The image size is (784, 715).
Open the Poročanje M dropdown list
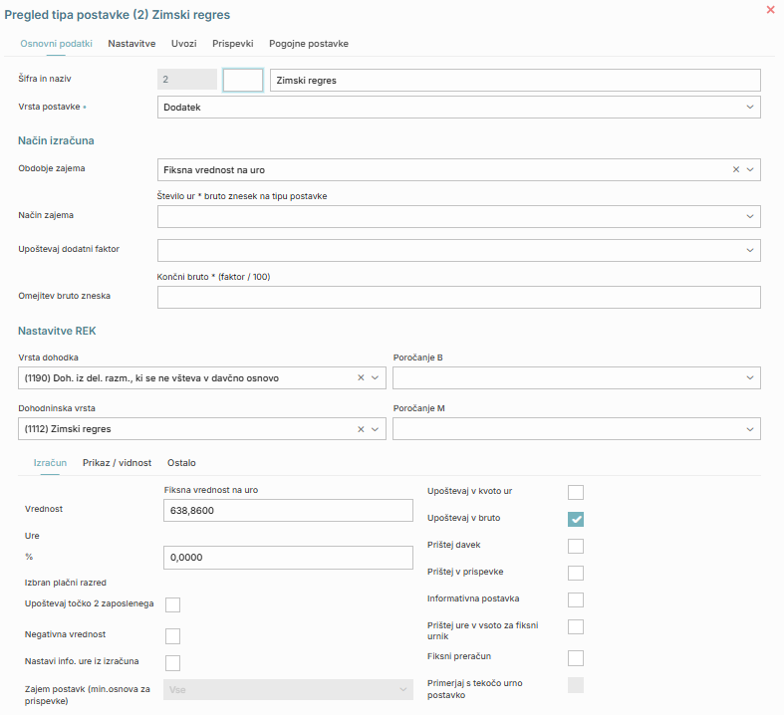click(x=749, y=429)
